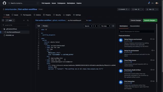The image size is (163, 92).
Task: Switch to the Code tab
Action: 7,15
